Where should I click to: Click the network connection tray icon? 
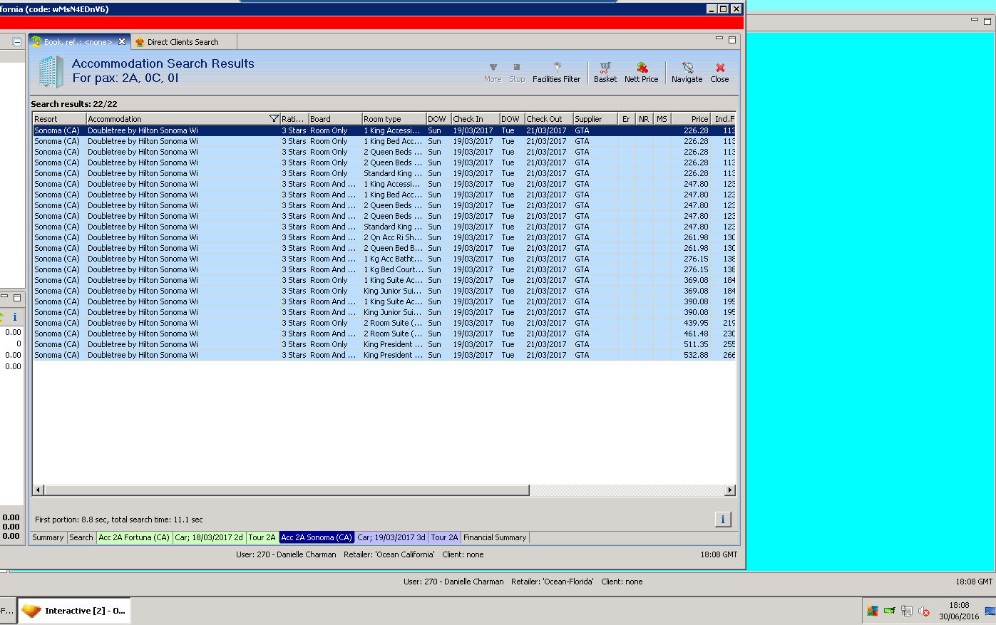pyautogui.click(x=906, y=611)
